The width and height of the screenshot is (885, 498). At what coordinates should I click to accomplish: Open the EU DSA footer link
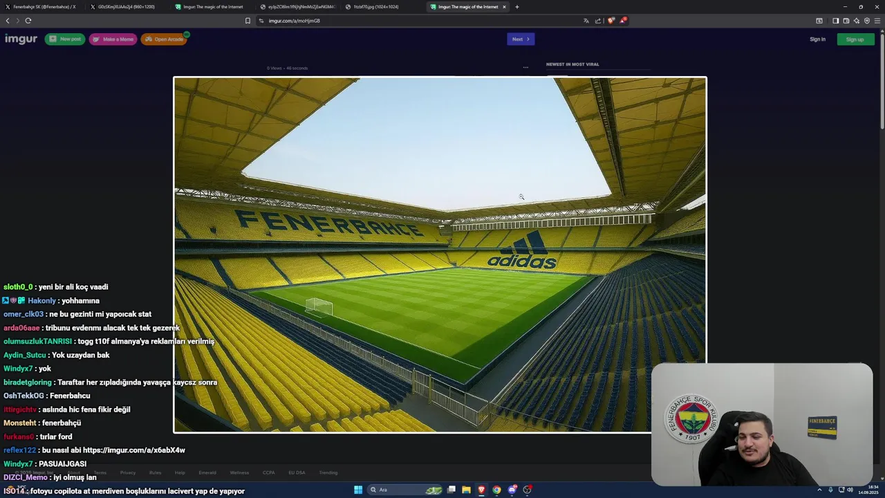tap(297, 472)
